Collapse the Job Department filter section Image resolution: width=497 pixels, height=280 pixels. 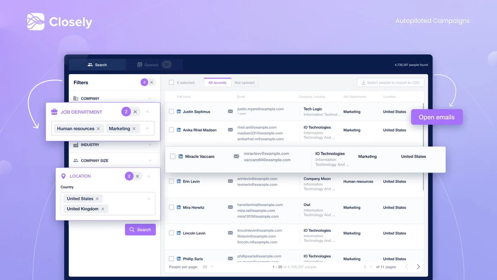pos(147,112)
